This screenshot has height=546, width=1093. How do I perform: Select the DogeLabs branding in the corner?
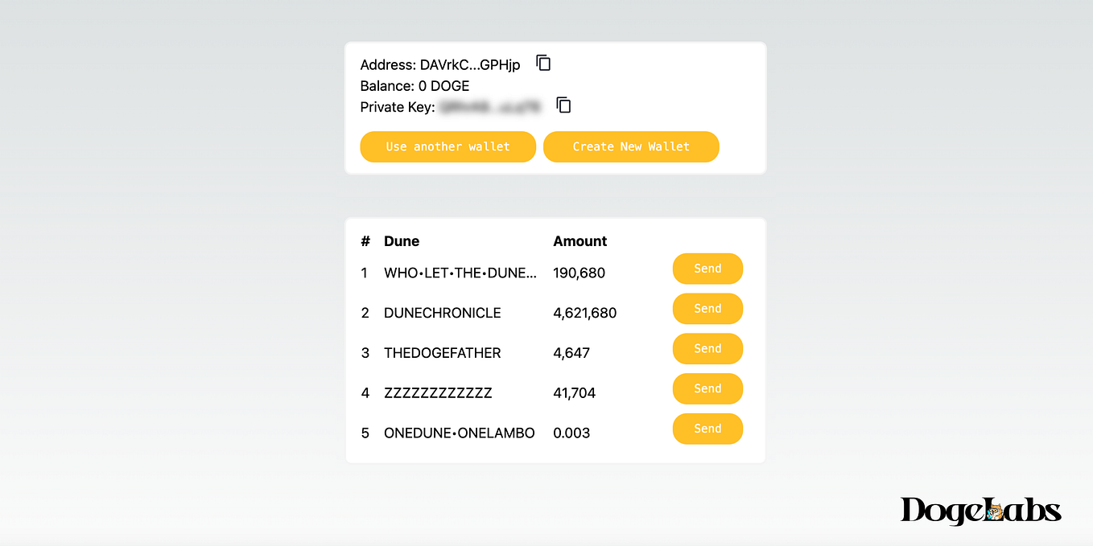(980, 510)
